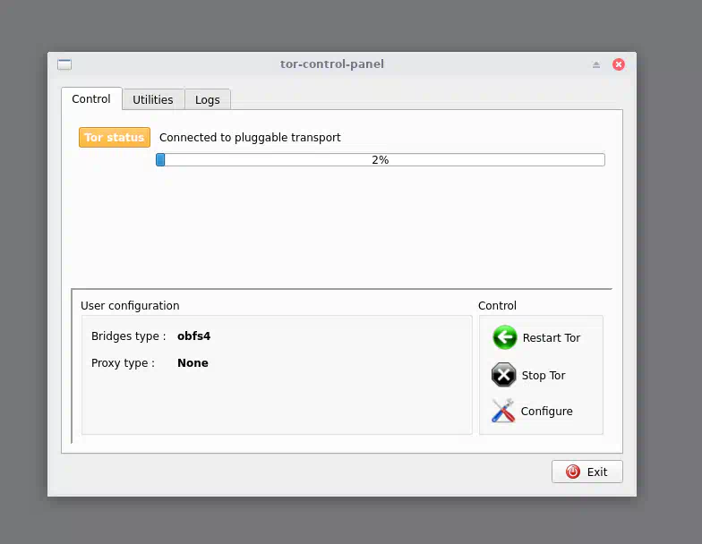Click the black octagon Stop Tor icon
This screenshot has height=544, width=702.
tap(503, 375)
